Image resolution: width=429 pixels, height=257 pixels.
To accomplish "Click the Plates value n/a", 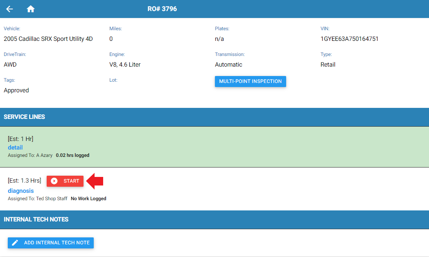I will [x=219, y=39].
